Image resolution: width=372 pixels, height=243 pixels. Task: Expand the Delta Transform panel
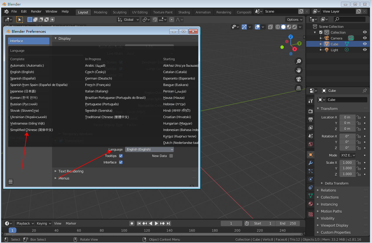336,183
